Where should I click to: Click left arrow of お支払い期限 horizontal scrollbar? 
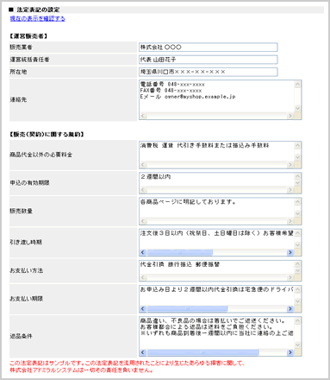143,308
